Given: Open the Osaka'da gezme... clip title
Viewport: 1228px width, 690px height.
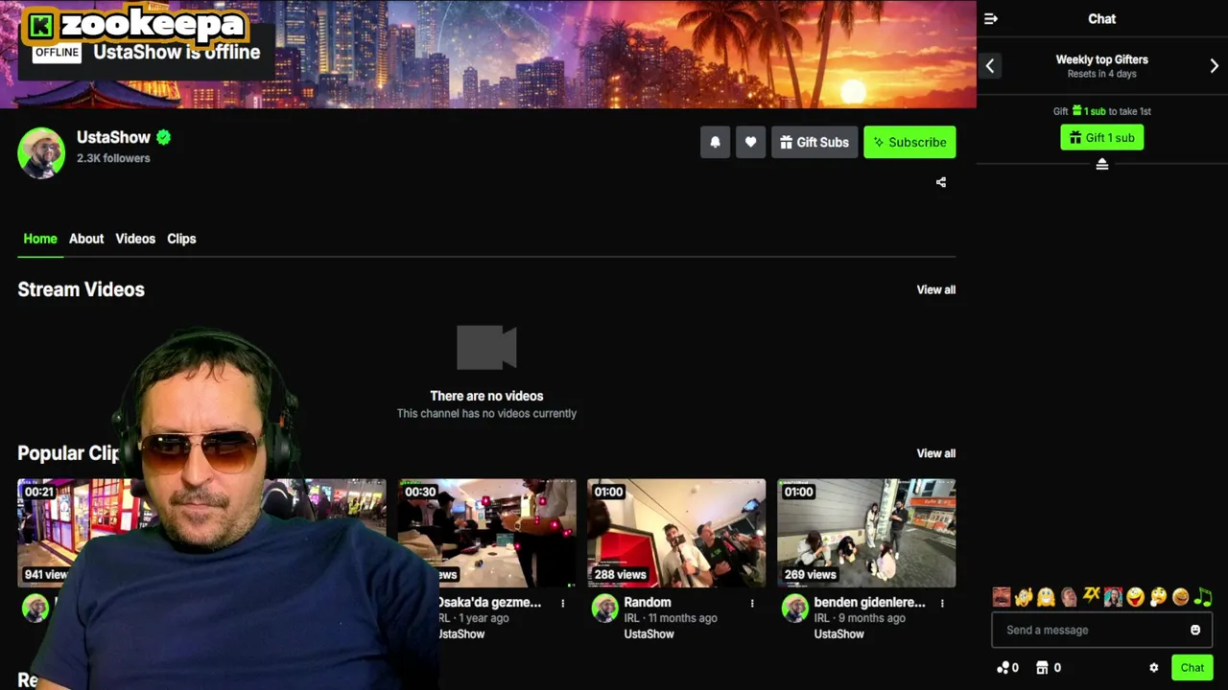Looking at the screenshot, I should (x=489, y=602).
